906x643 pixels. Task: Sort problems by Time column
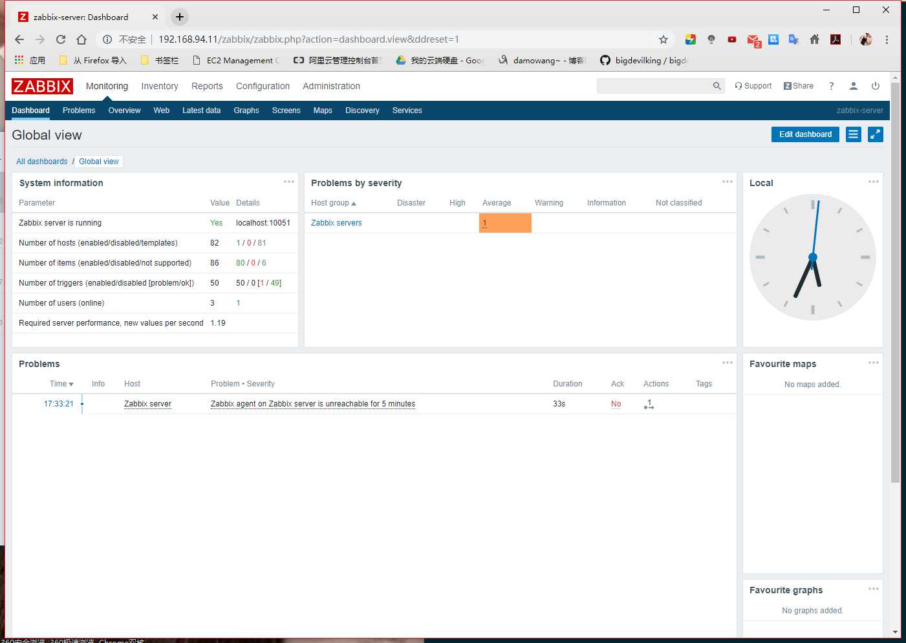click(x=61, y=384)
